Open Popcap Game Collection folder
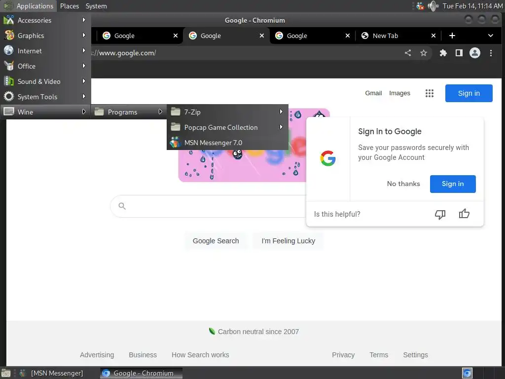Screen dimensions: 505x379 click(227, 127)
